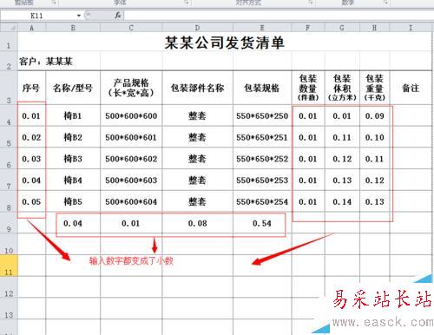
Task: Select the 包装部件名称 header cell
Action: coord(197,88)
